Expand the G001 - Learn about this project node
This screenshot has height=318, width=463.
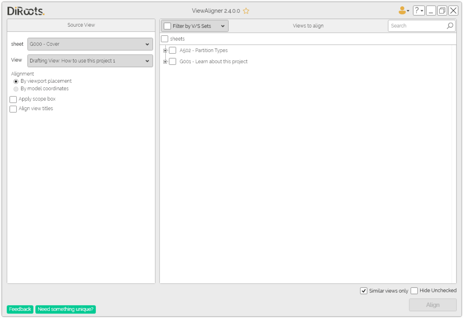coord(165,62)
